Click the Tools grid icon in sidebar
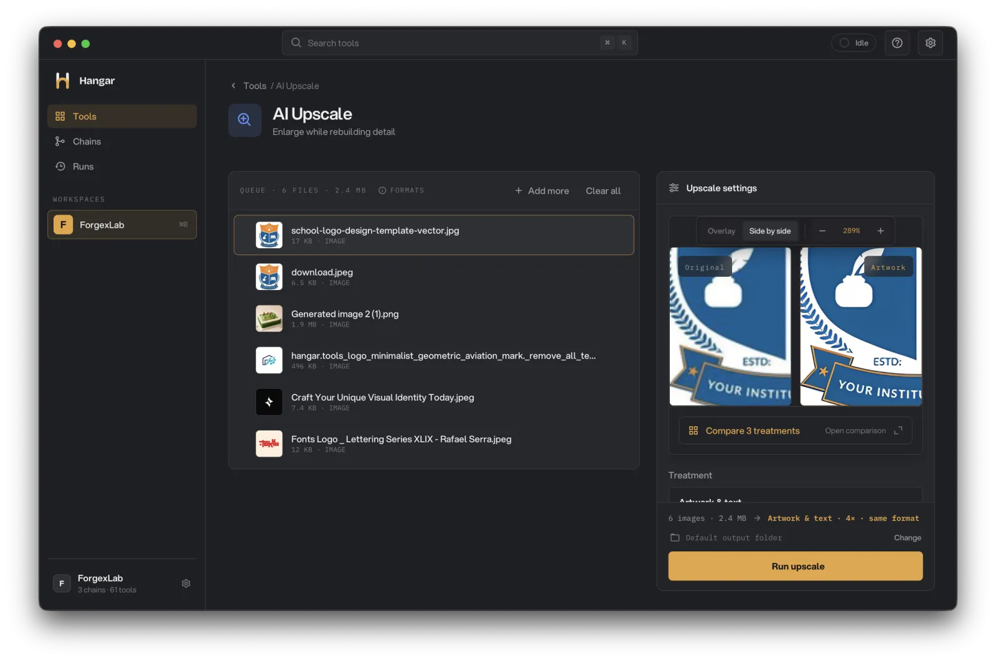The width and height of the screenshot is (996, 662). (x=60, y=116)
